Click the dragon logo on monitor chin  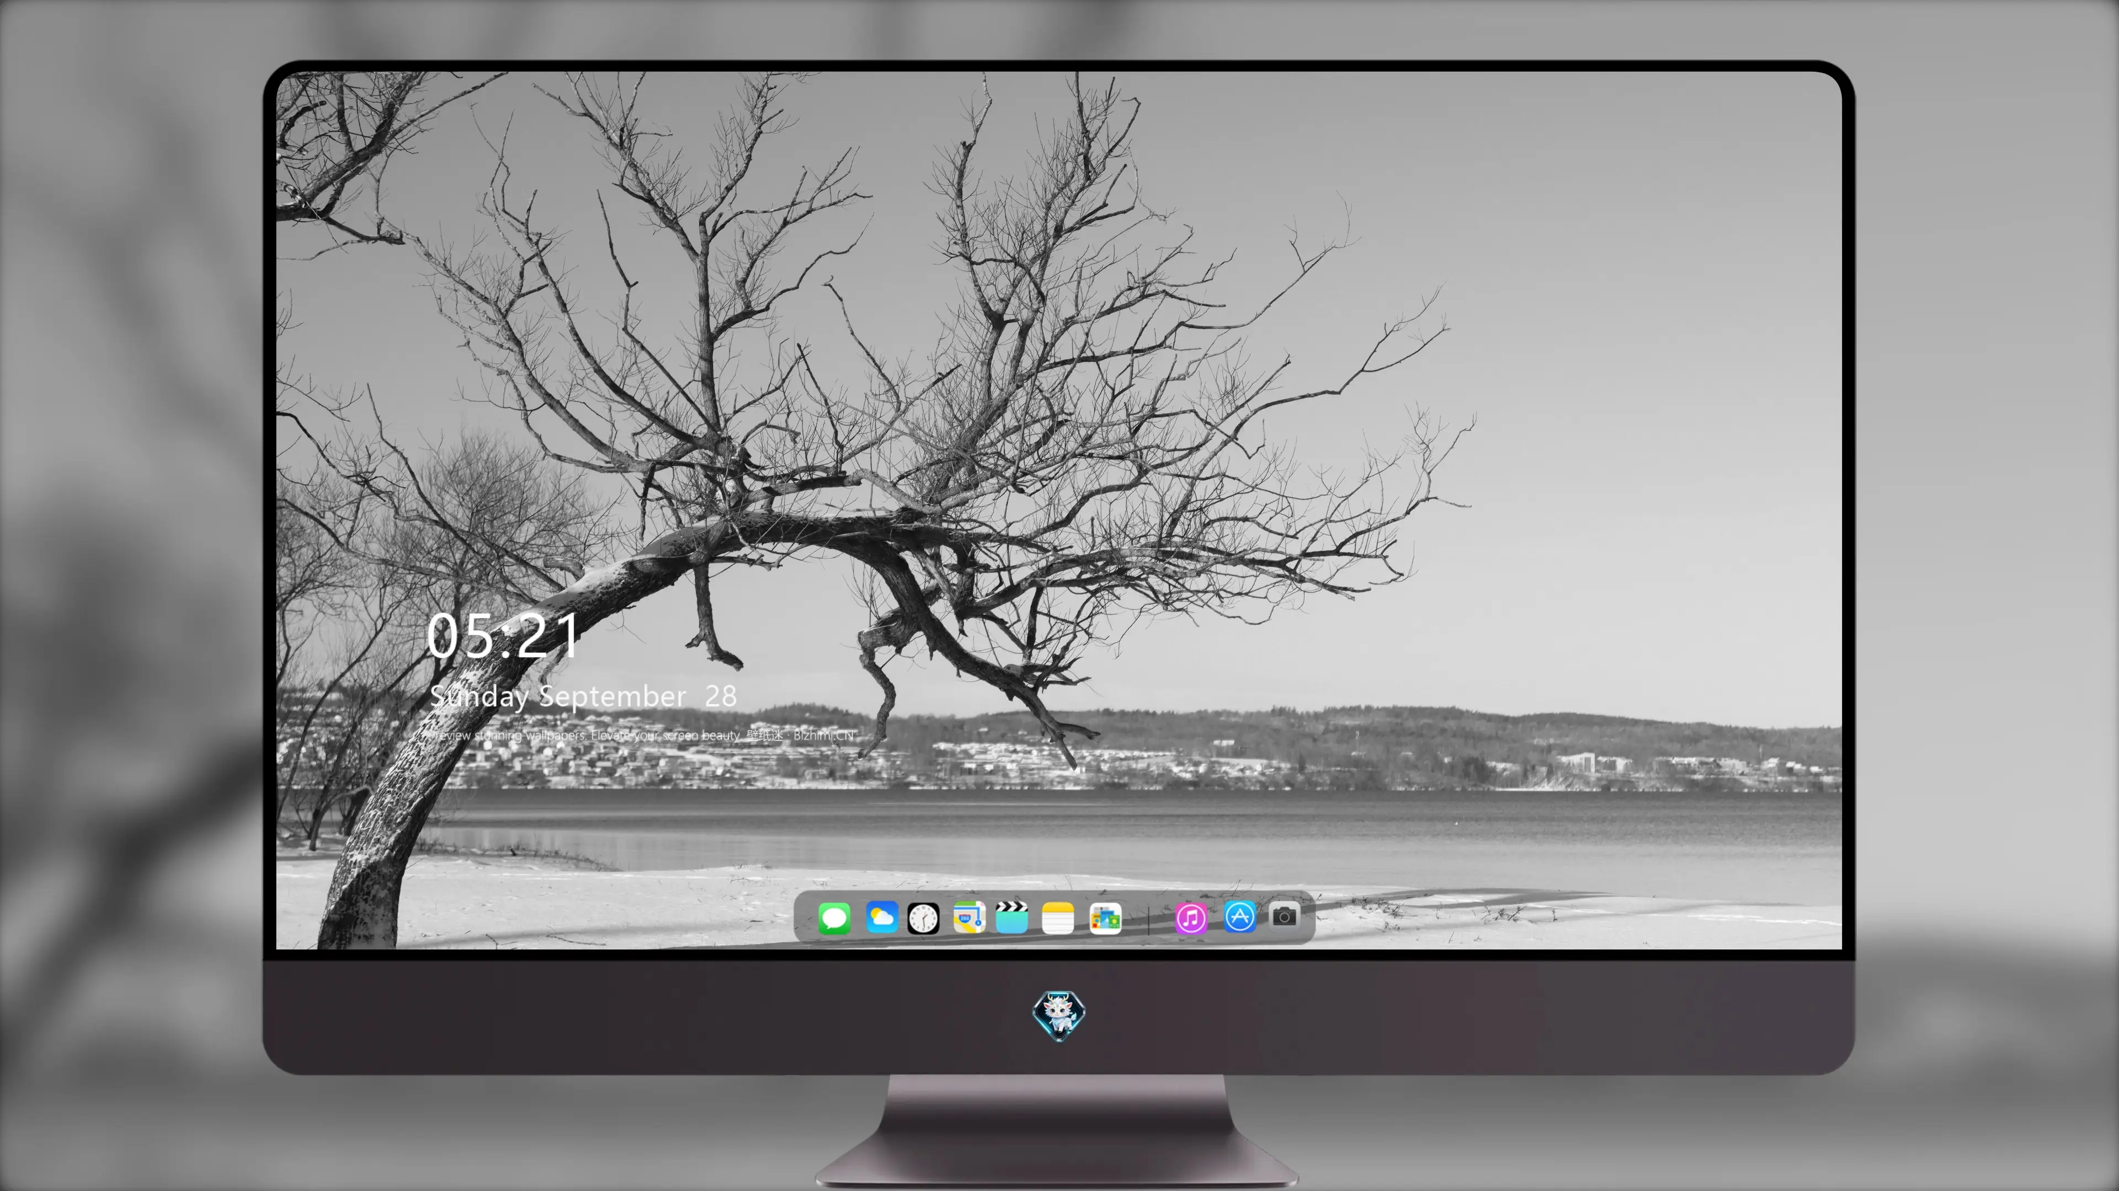[1059, 1016]
